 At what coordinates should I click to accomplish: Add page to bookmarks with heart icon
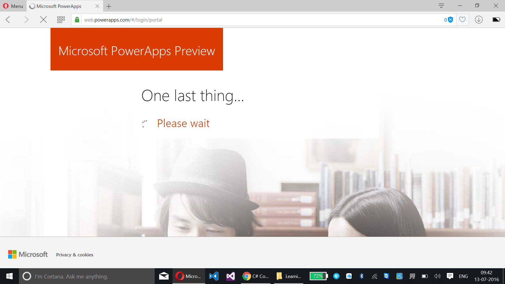462,19
